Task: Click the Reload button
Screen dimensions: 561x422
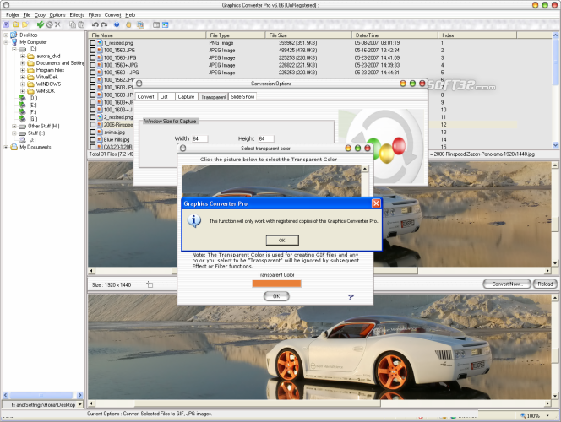Action: click(545, 284)
